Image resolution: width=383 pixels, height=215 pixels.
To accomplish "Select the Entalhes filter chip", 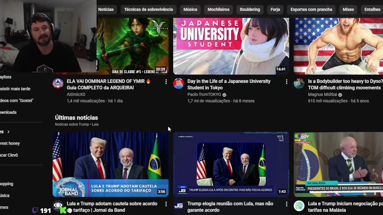I will point(372,10).
